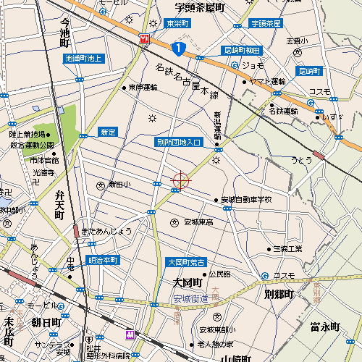Select the 別所団地入口 intersection label
This screenshot has width=362, height=362.
point(179,142)
